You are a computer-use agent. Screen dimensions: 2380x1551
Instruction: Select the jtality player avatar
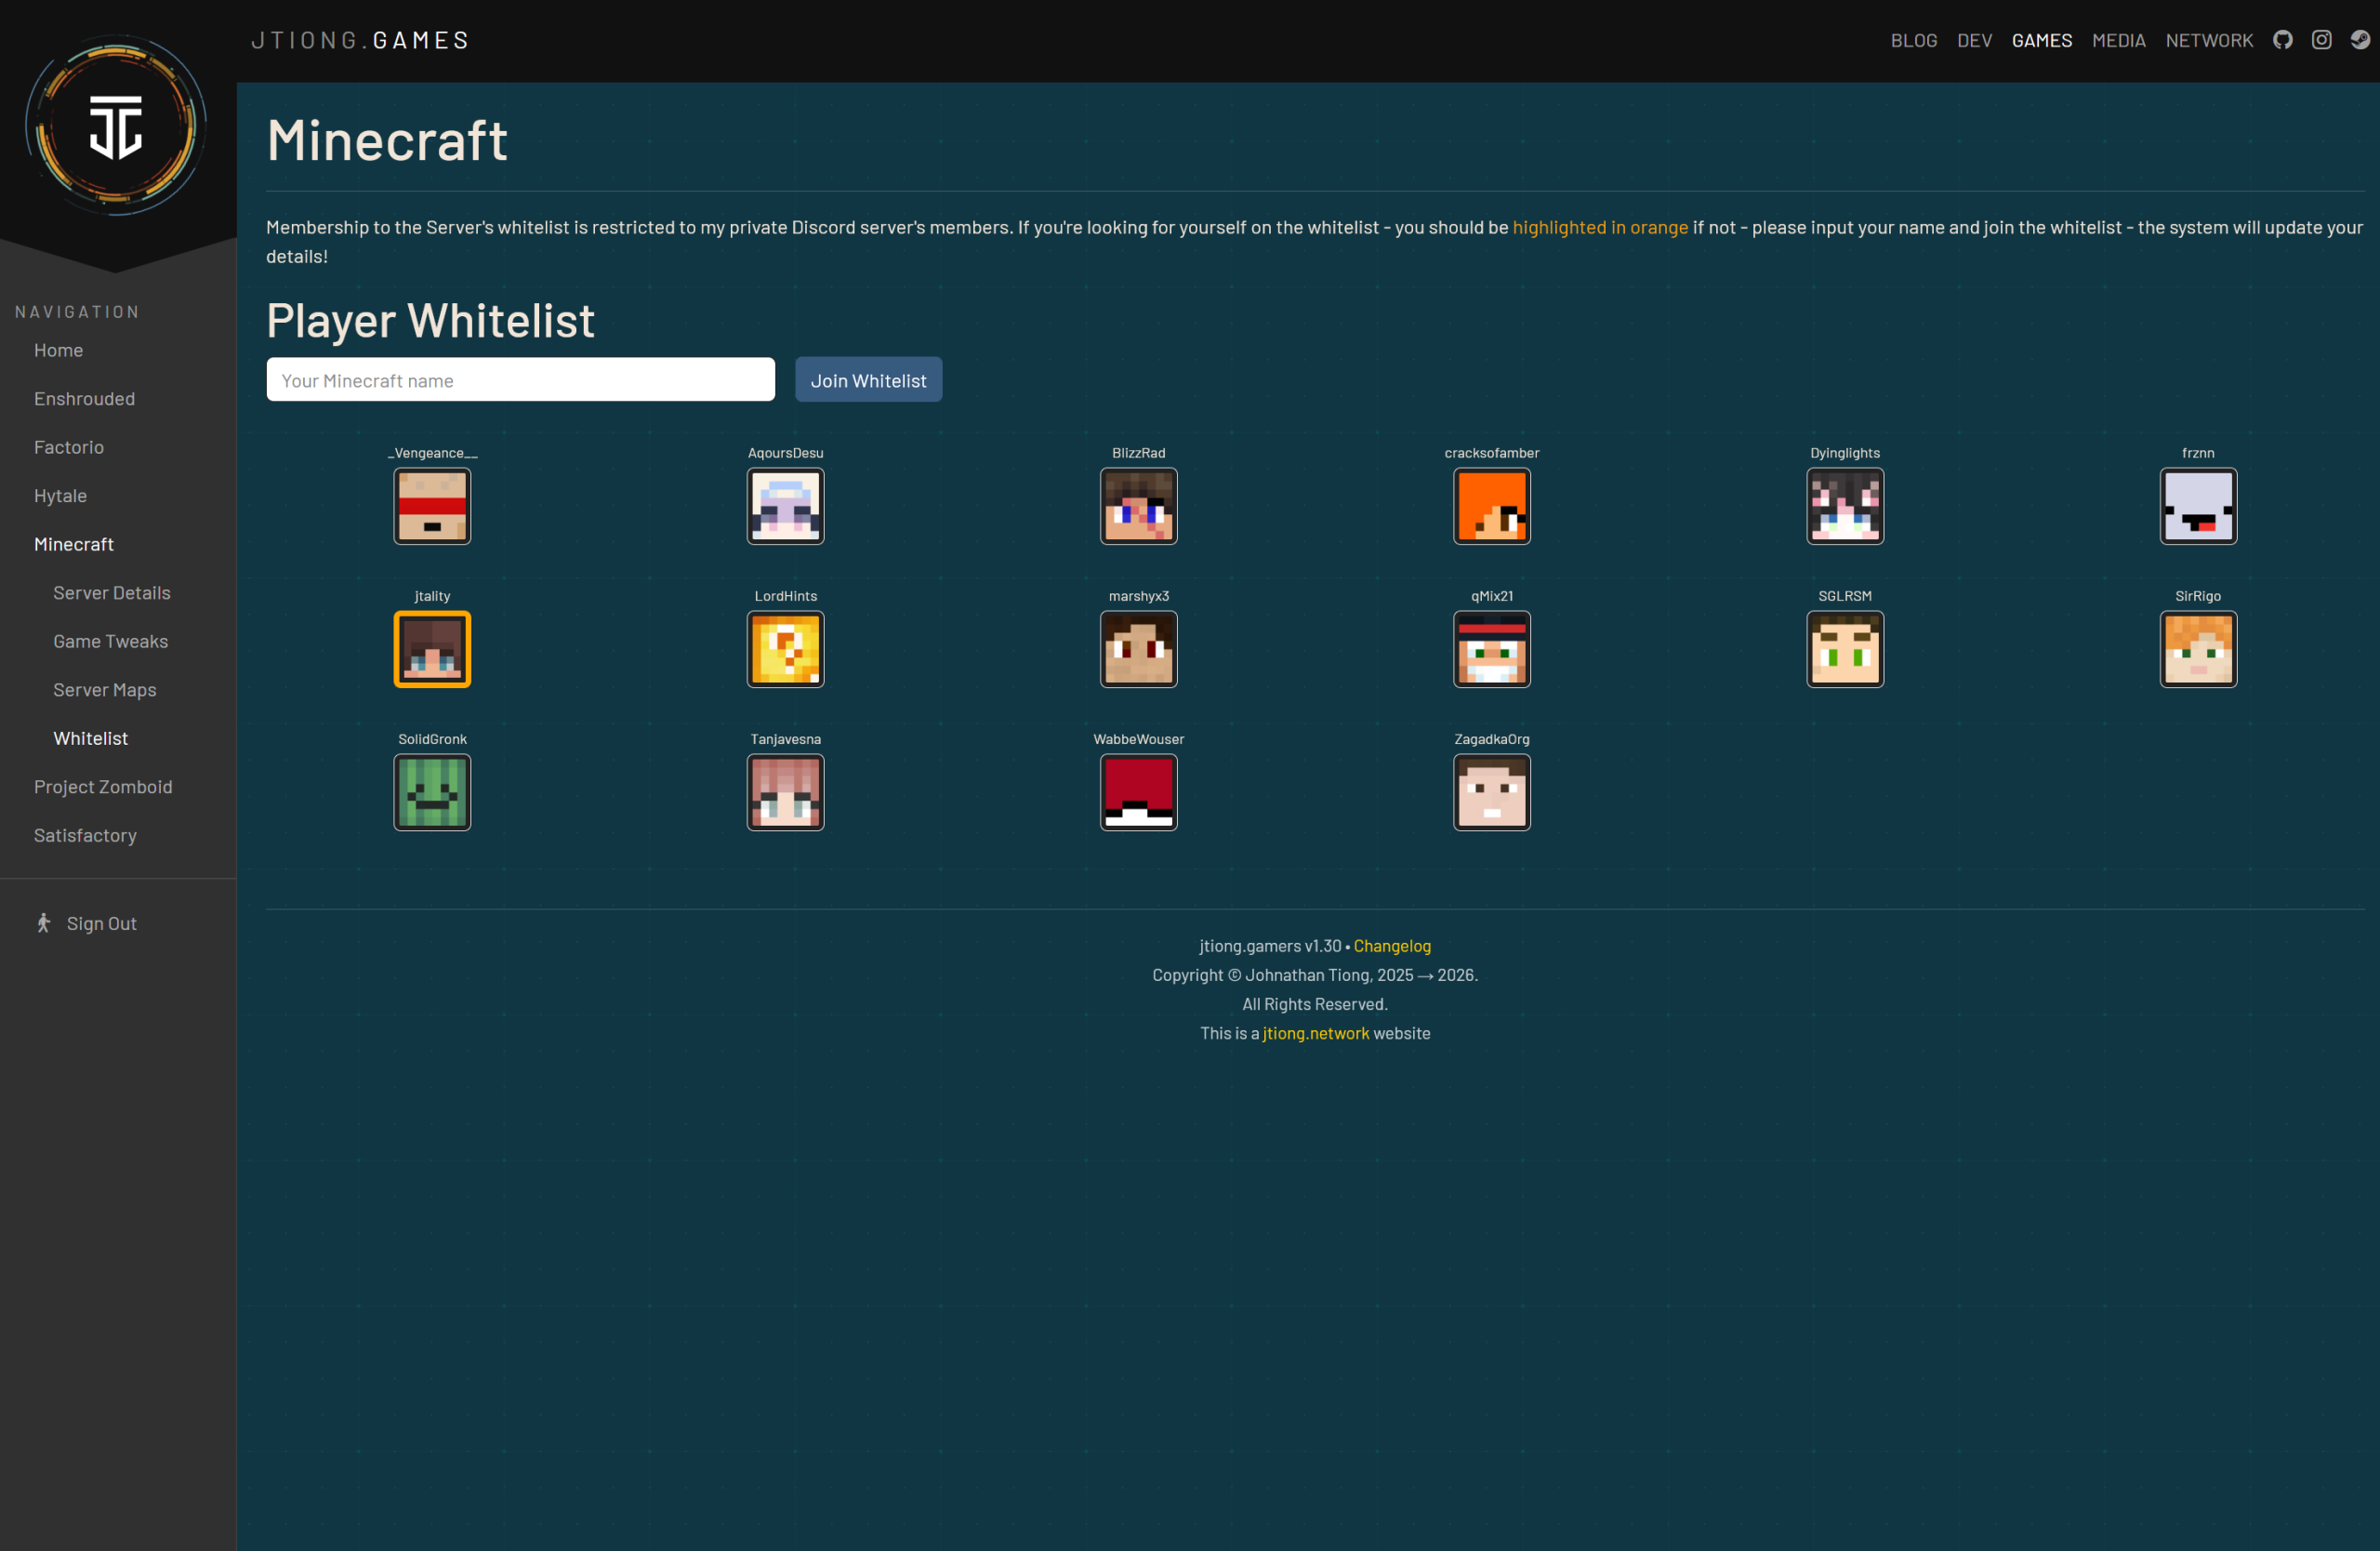tap(432, 649)
